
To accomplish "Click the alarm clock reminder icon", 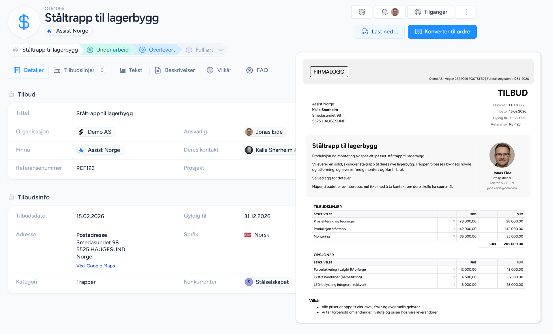I will (362, 12).
